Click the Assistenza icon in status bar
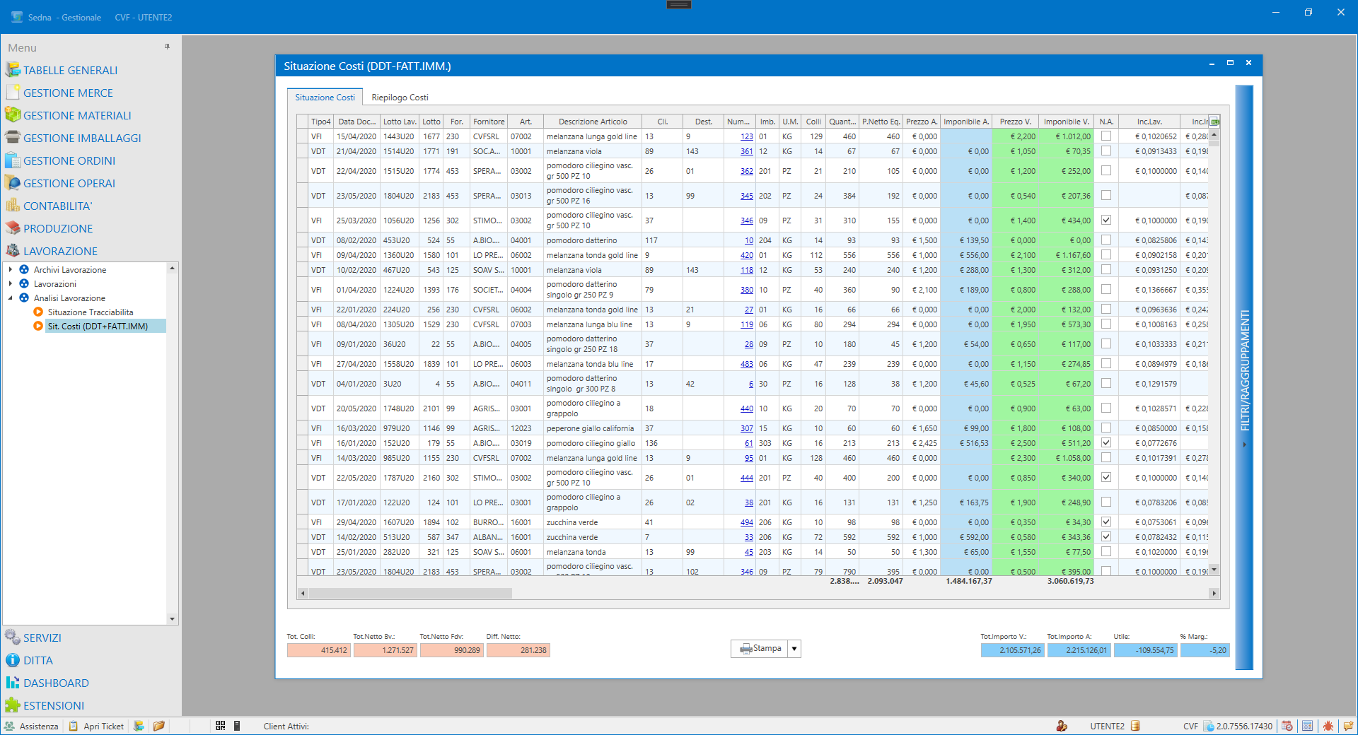Viewport: 1358px width, 735px height. 9,726
